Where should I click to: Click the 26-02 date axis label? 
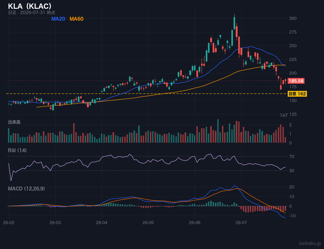(9, 223)
